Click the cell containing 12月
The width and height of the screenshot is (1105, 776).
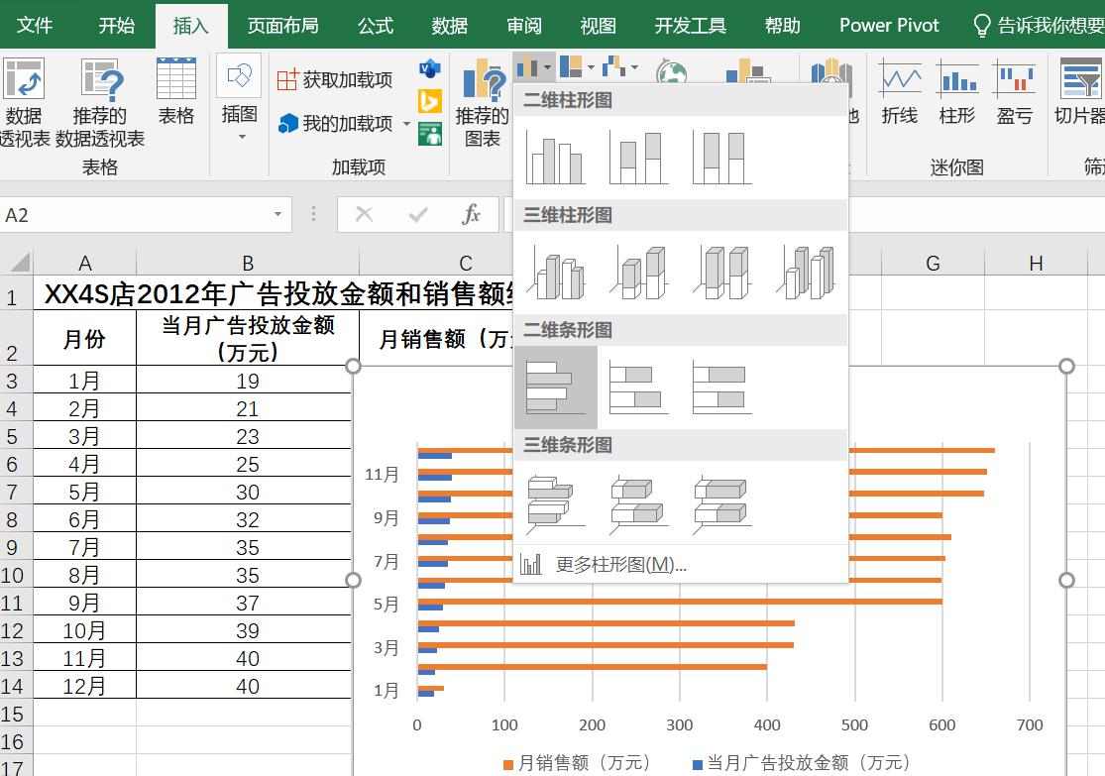point(84,686)
